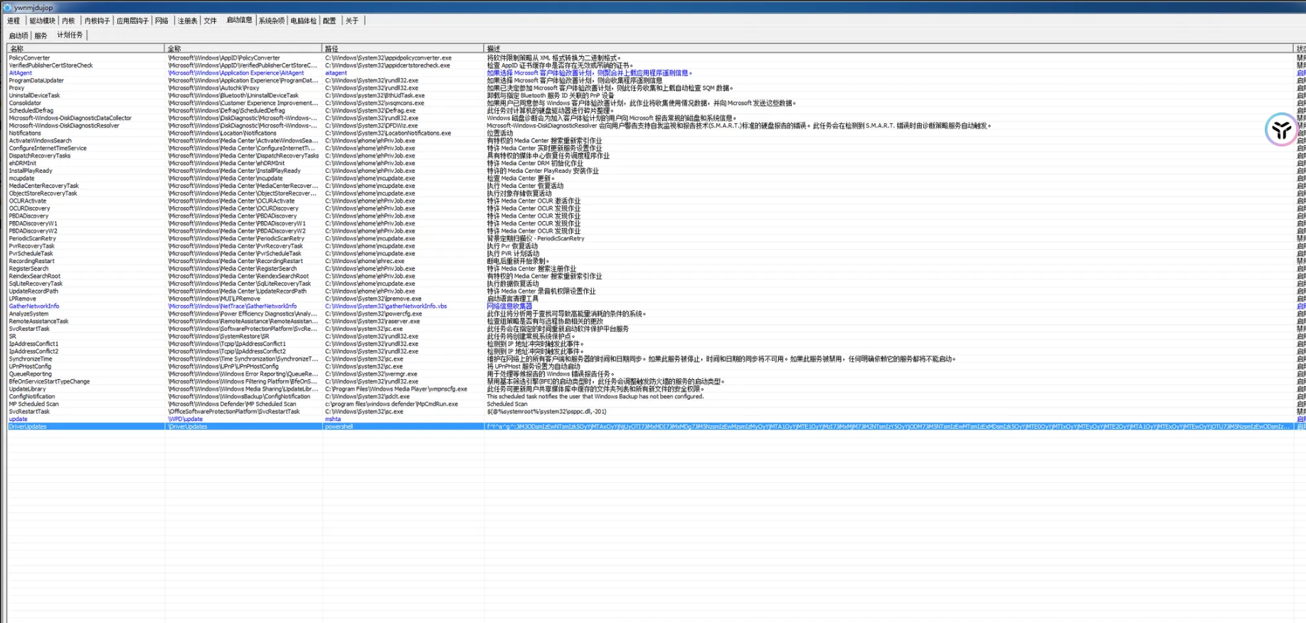This screenshot has height=623, width=1306.
Task: Click the floating Y assistant icon
Action: (1281, 129)
